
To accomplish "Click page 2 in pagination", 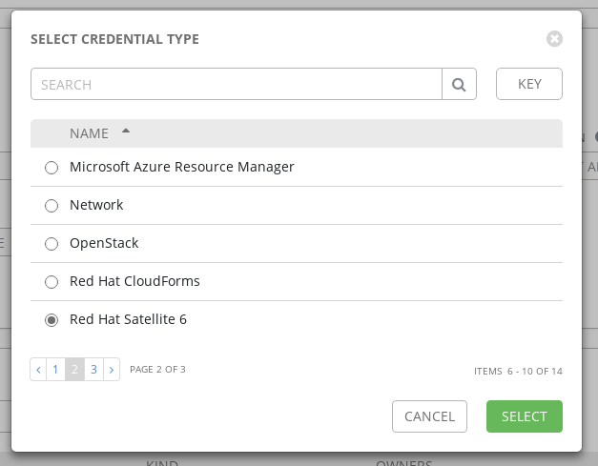I will point(74,369).
